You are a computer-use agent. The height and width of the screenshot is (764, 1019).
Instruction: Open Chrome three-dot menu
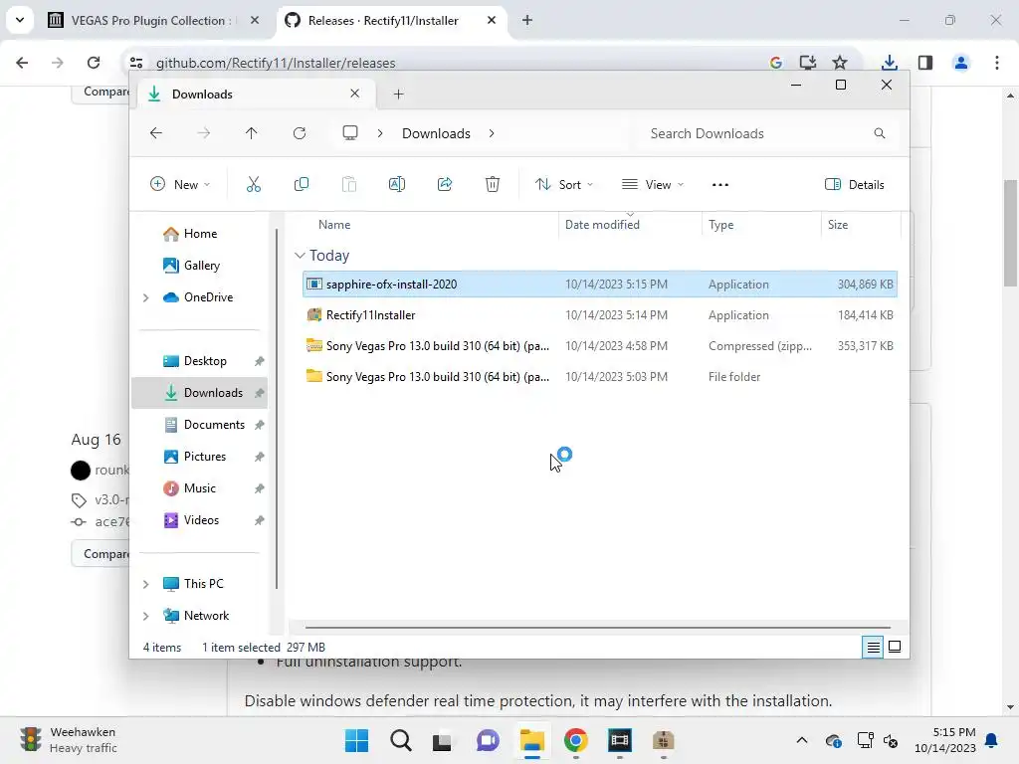(997, 63)
